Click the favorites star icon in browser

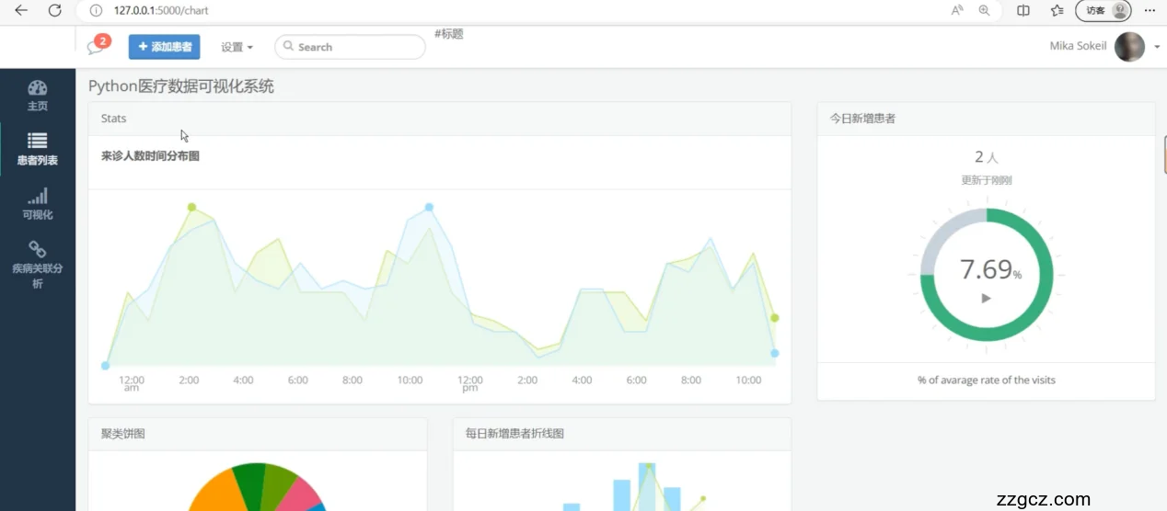(x=1057, y=10)
